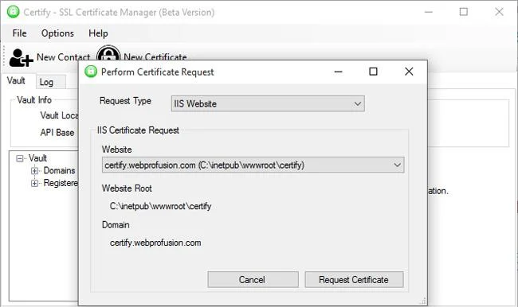The image size is (518, 307).
Task: Click the Request Certificate button
Action: (354, 280)
